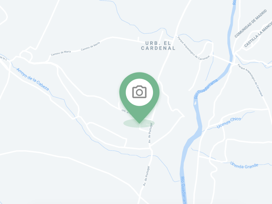272x204 pixels.
Task: Click the COMUNIDAD DE MADRID region label
Action: click(251, 23)
